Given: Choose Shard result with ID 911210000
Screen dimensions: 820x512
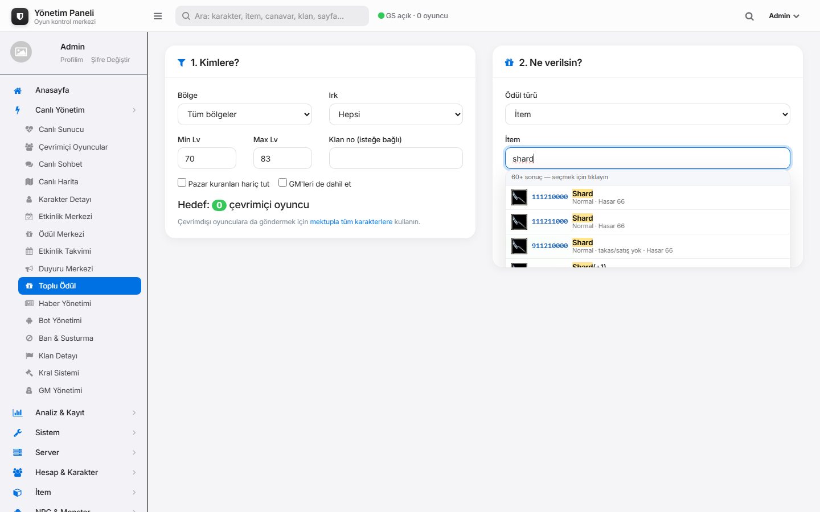Looking at the screenshot, I should point(647,246).
